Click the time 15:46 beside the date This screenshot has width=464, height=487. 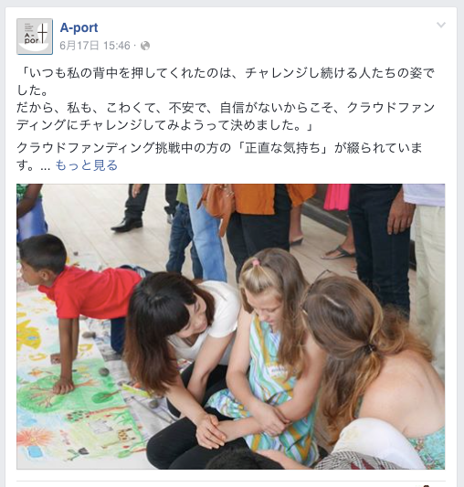pyautogui.click(x=117, y=46)
